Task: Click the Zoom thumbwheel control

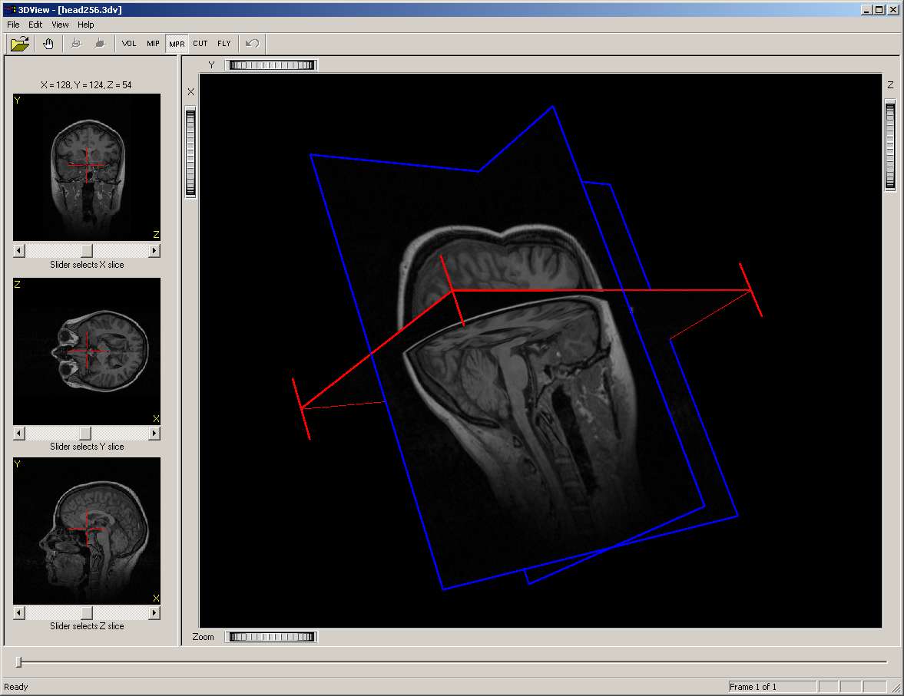Action: [x=271, y=637]
